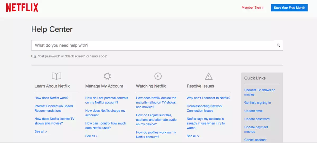Expand See all under Resolve Issues
Image resolution: width=317 pixels, height=143 pixels.
pos(193,136)
